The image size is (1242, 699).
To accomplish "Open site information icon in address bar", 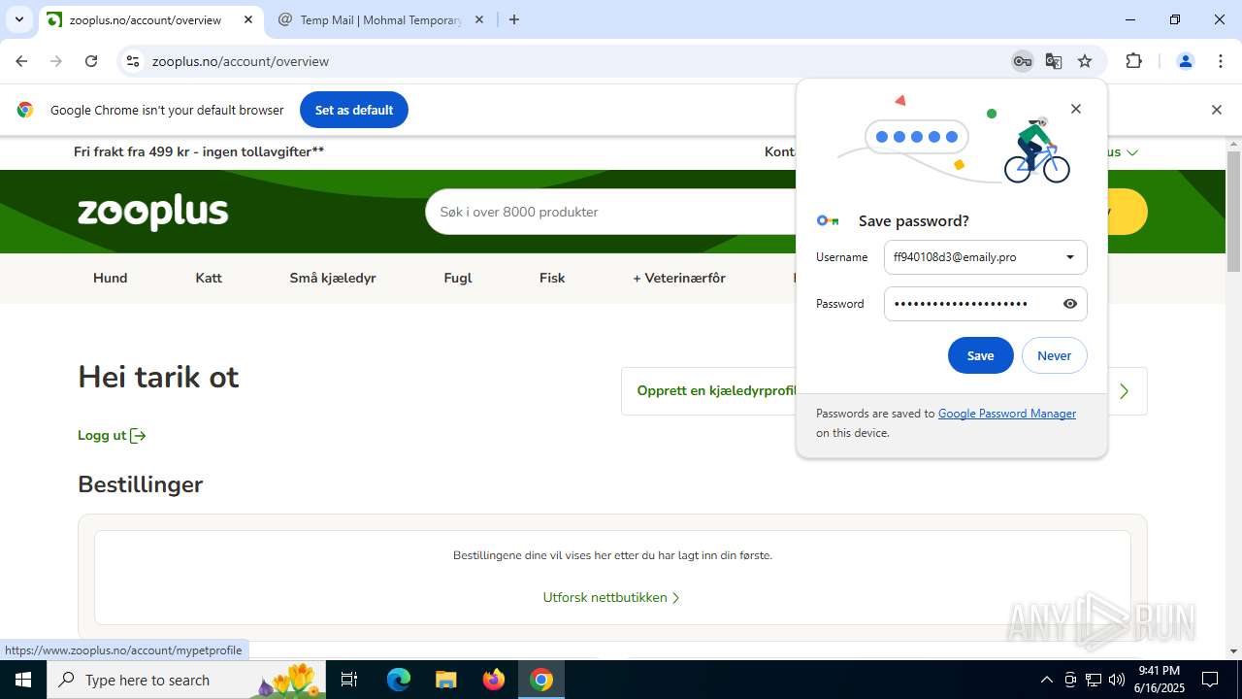I will click(133, 61).
